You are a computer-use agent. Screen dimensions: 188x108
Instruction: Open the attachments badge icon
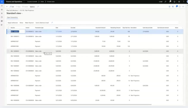click(177, 6)
